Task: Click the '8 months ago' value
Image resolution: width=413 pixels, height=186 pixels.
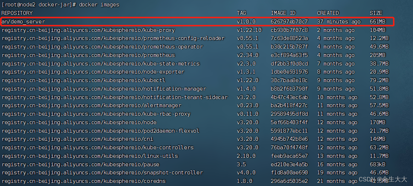Action: point(336,72)
